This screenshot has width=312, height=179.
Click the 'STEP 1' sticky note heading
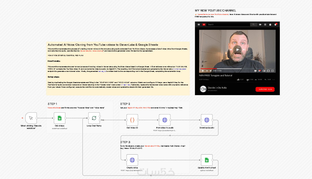pyautogui.click(x=52, y=104)
